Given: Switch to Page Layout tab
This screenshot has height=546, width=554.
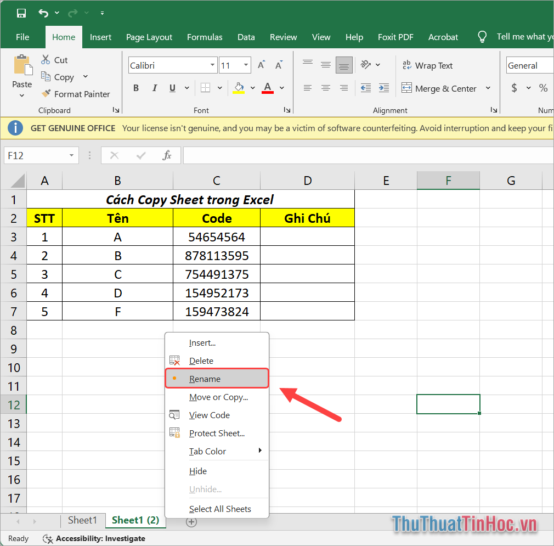Looking at the screenshot, I should point(149,37).
